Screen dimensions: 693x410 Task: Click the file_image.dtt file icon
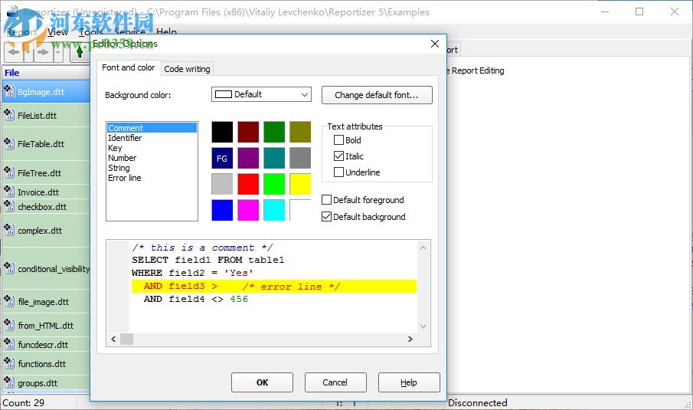click(9, 301)
